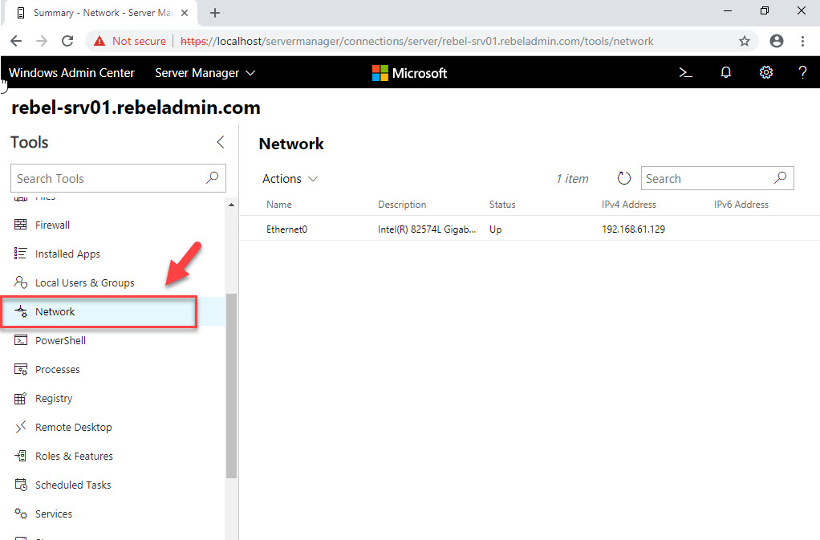Click the Windows Admin Center home link
820x540 pixels.
point(71,72)
